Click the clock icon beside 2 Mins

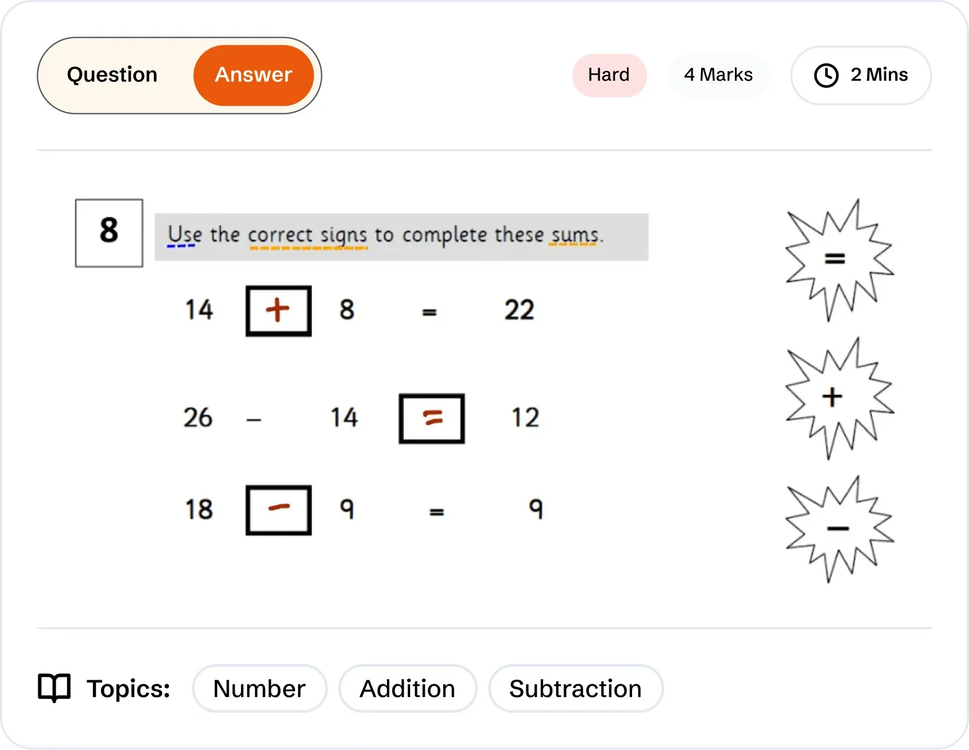tap(826, 75)
